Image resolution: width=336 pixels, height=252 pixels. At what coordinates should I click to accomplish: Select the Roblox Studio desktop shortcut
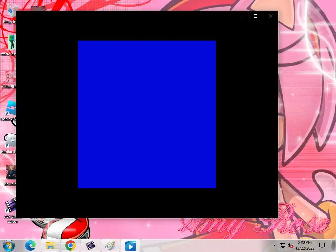[x=9, y=111]
